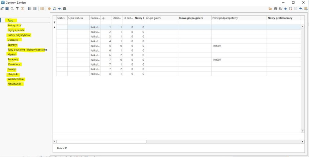The height and width of the screenshot is (157, 309).
Task: Click the Centrum Zamian app icon in title bar
Action: (3, 3)
